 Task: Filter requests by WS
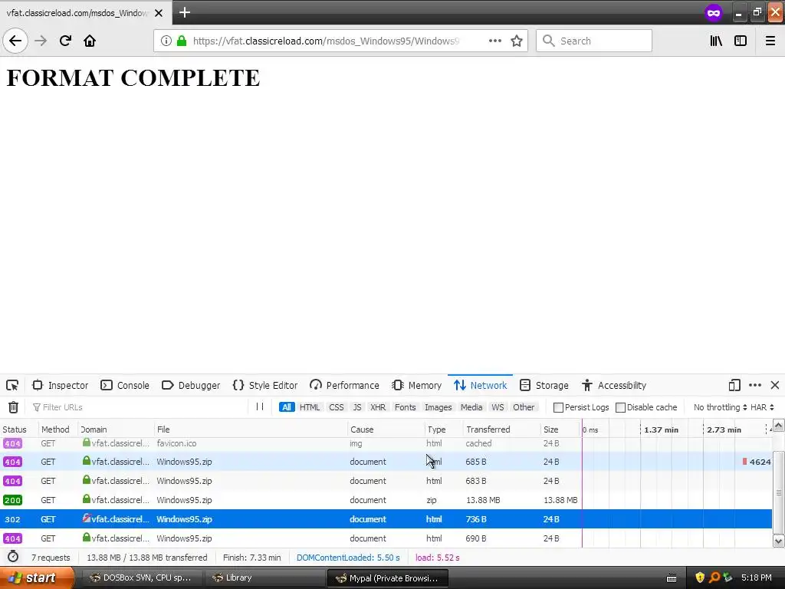(x=498, y=407)
